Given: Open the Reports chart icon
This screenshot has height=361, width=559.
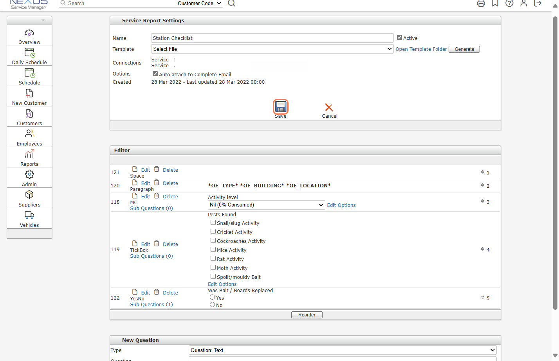Looking at the screenshot, I should pos(29,154).
